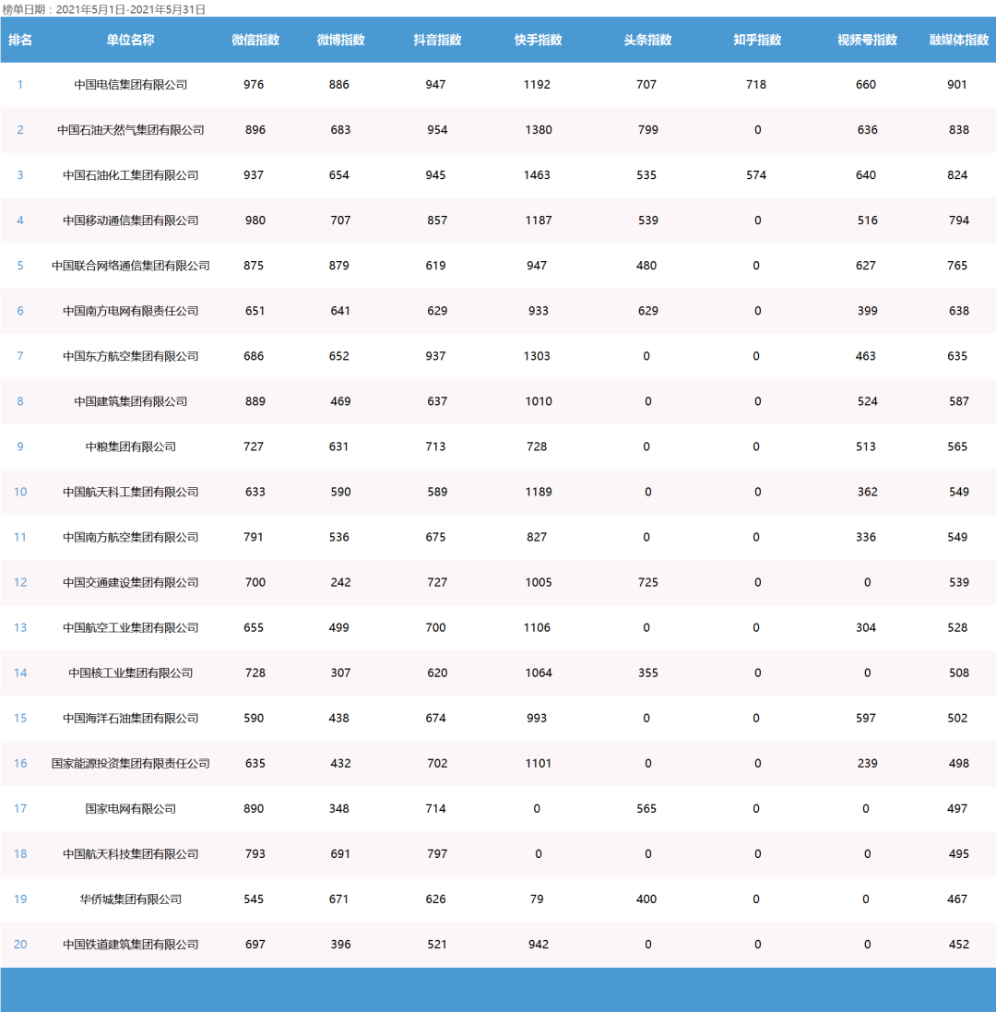Click rank number 20
Viewport: 996px width, 1012px height.
click(20, 945)
